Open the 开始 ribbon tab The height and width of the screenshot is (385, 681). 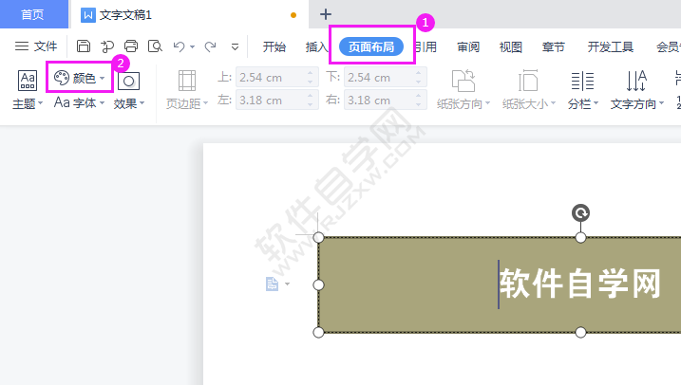point(274,46)
